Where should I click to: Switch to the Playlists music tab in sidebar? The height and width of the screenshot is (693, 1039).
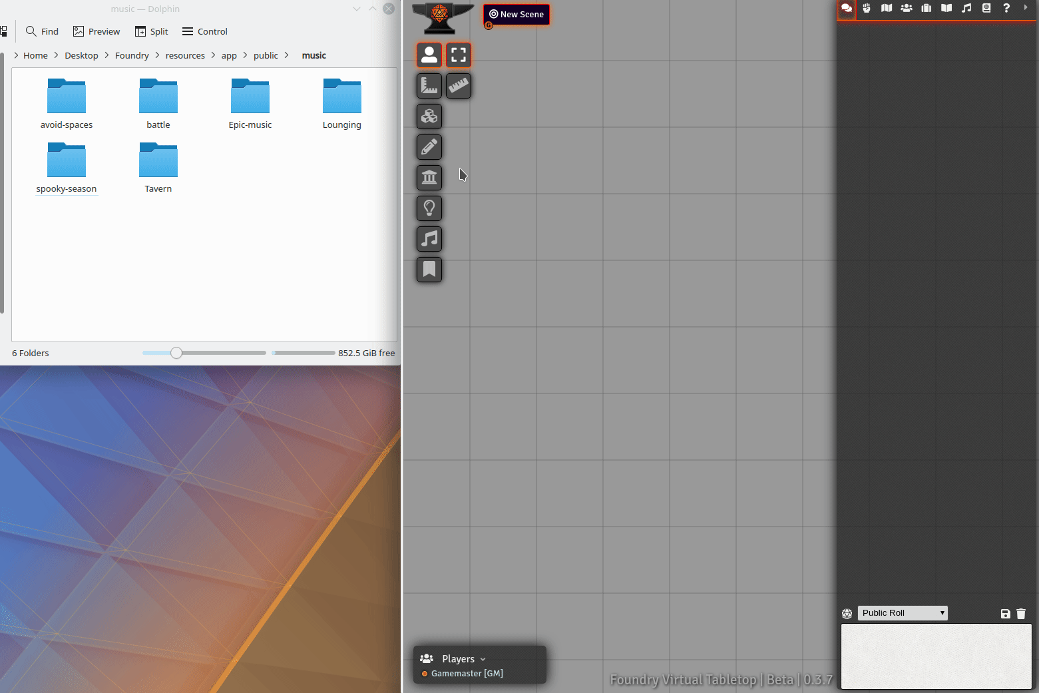pyautogui.click(x=966, y=8)
